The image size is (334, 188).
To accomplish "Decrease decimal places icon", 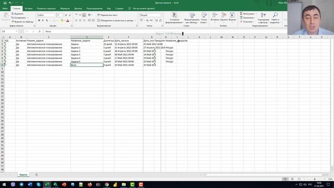I will (x=160, y=20).
